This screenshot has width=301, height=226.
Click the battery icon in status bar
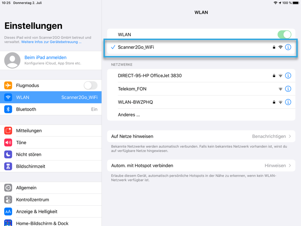tap(296, 3)
